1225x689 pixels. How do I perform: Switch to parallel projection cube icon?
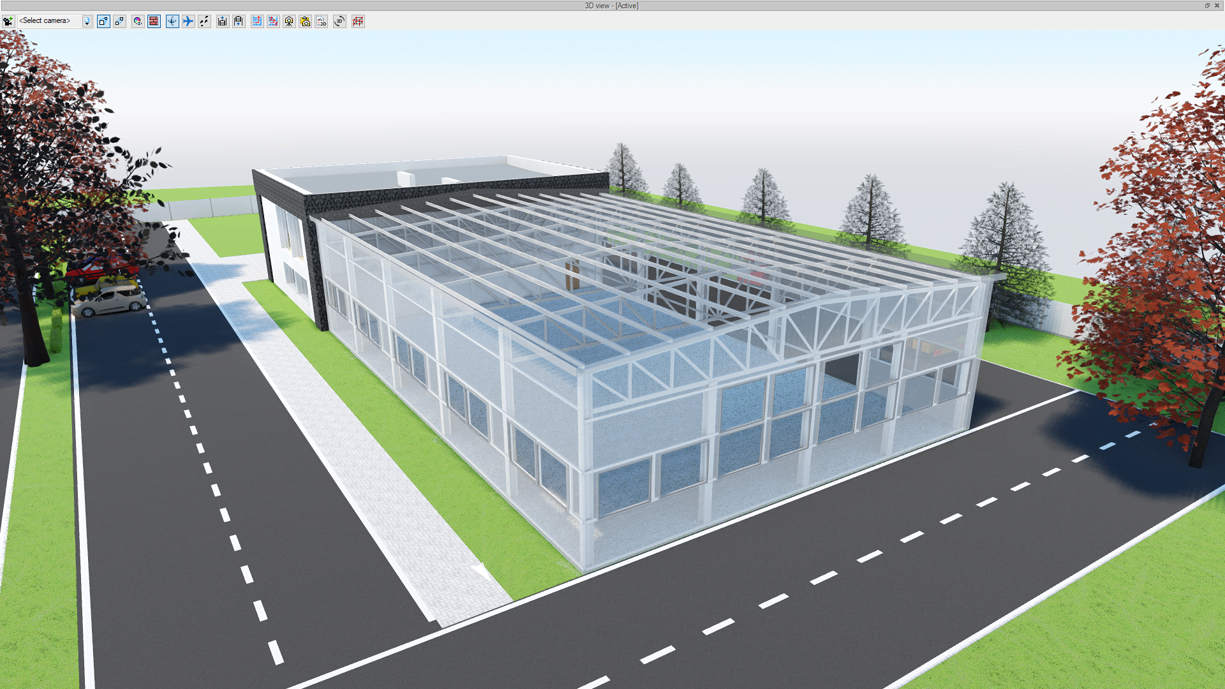point(119,21)
